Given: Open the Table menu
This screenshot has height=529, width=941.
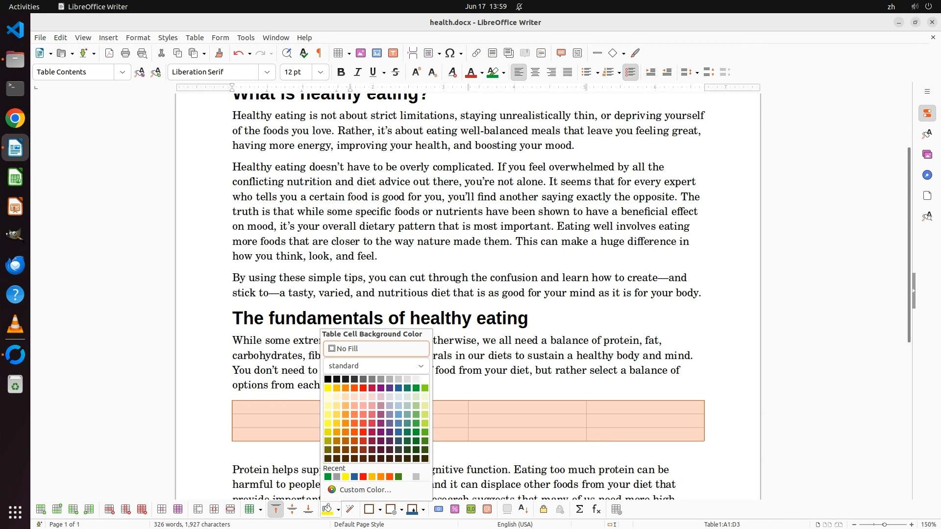Looking at the screenshot, I should click(x=195, y=38).
